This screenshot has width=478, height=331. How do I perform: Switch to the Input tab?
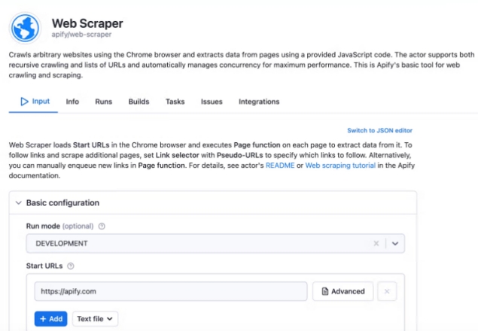pyautogui.click(x=35, y=102)
